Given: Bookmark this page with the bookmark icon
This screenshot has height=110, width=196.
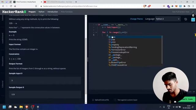Looking at the screenshot, I should point(36,6).
